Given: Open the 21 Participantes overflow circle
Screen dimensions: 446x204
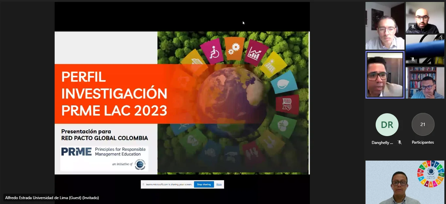Looking at the screenshot, I should (x=423, y=124).
